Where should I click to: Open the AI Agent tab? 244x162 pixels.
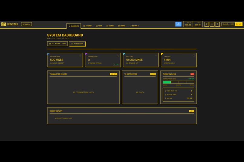point(87,26)
